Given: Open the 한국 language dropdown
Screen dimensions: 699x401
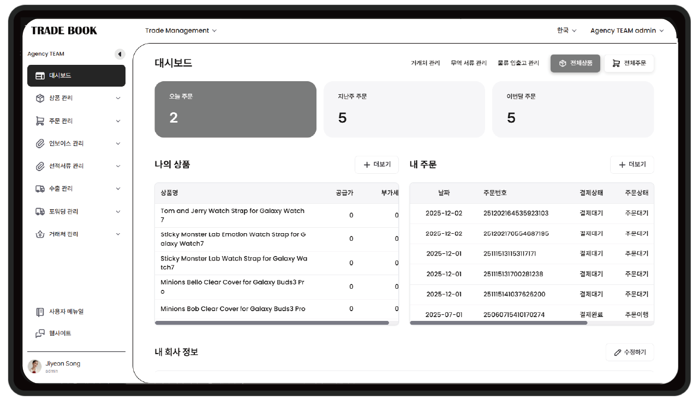Looking at the screenshot, I should click(x=566, y=31).
